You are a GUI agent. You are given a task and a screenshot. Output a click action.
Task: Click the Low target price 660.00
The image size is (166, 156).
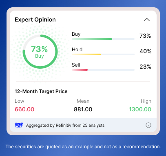24,109
